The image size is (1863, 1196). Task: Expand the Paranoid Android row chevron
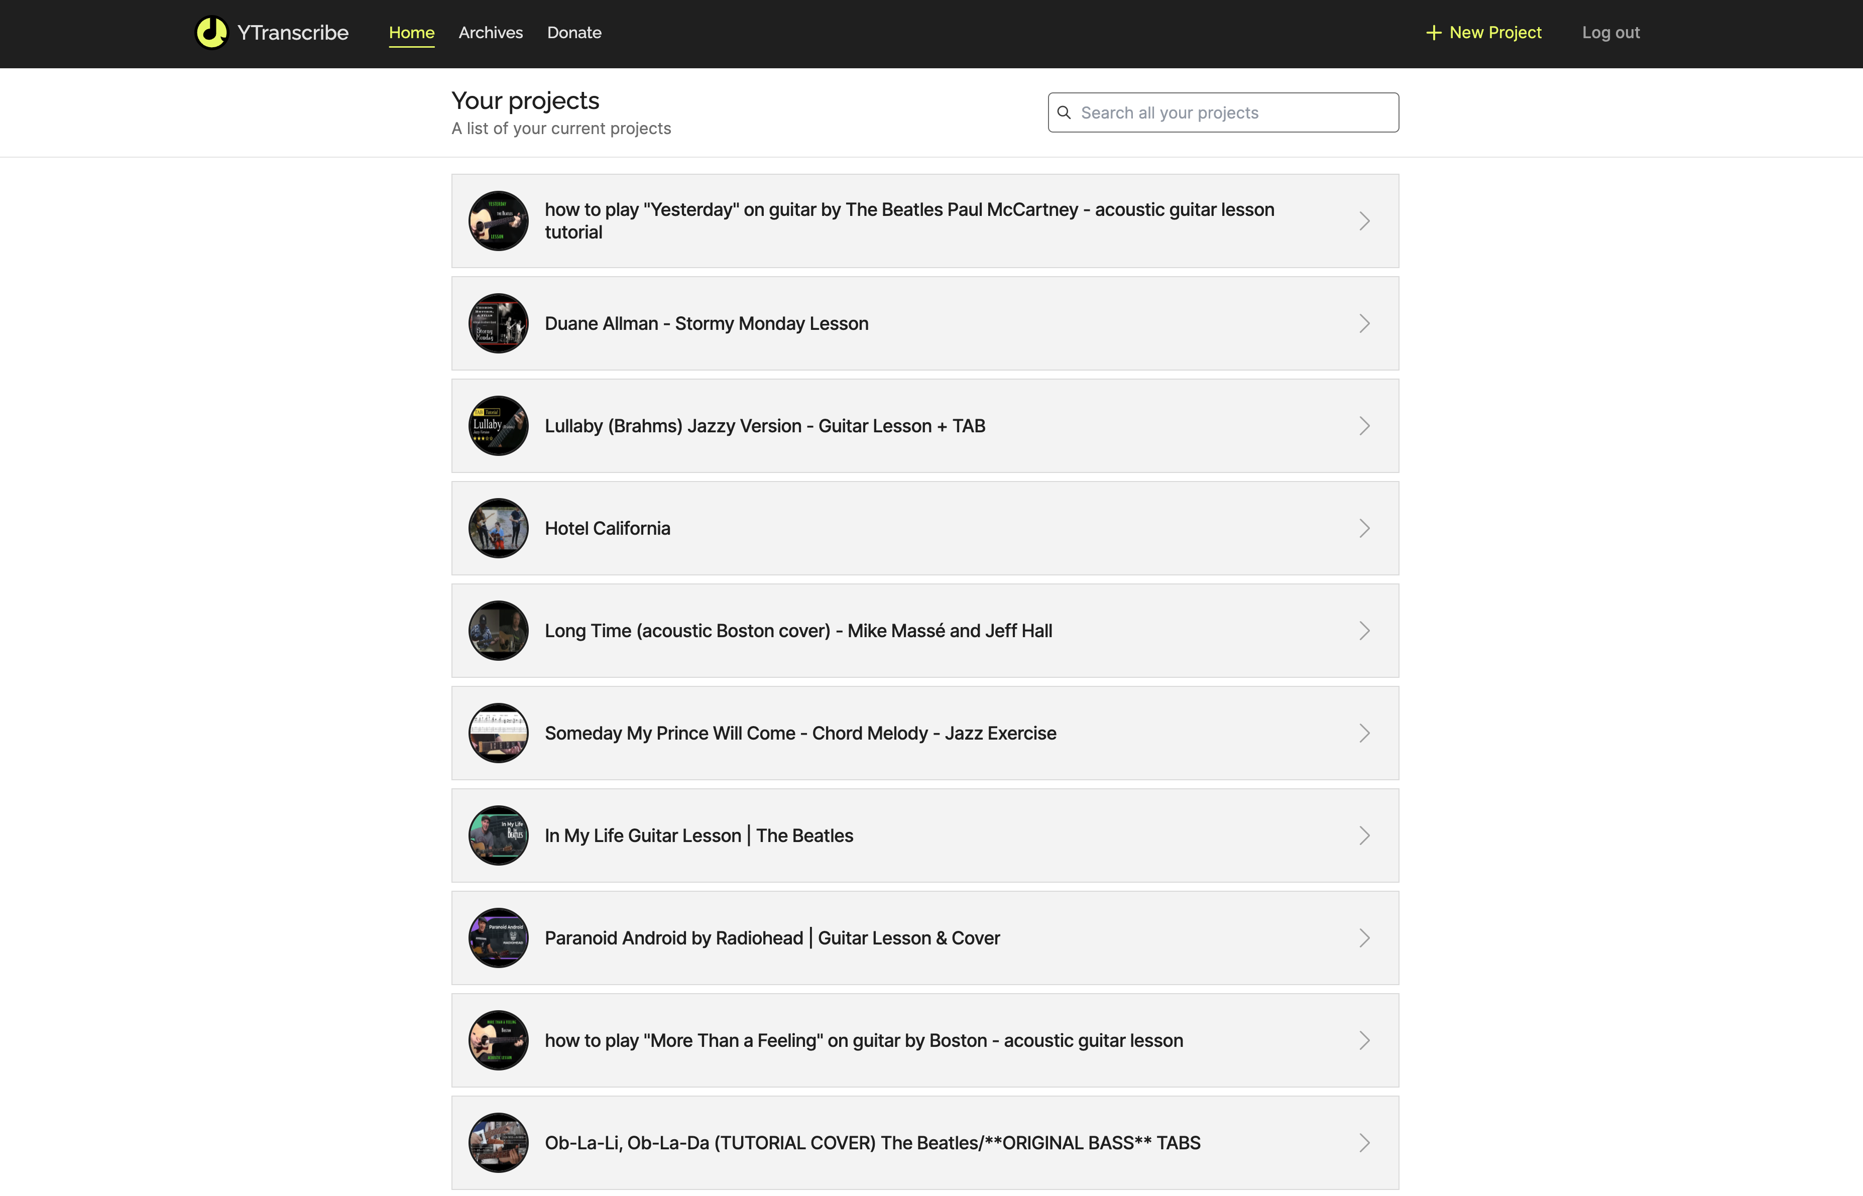1364,938
